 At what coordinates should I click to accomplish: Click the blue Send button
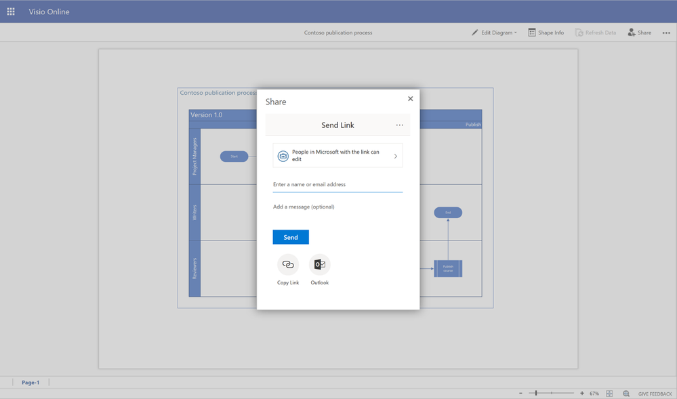tap(291, 237)
